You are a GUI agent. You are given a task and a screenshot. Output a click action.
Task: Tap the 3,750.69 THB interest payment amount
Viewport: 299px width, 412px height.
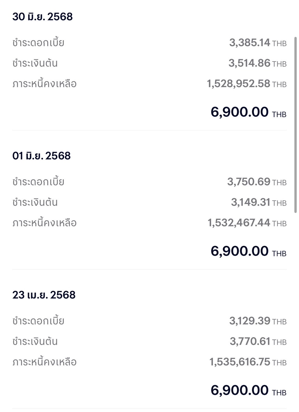tap(257, 182)
